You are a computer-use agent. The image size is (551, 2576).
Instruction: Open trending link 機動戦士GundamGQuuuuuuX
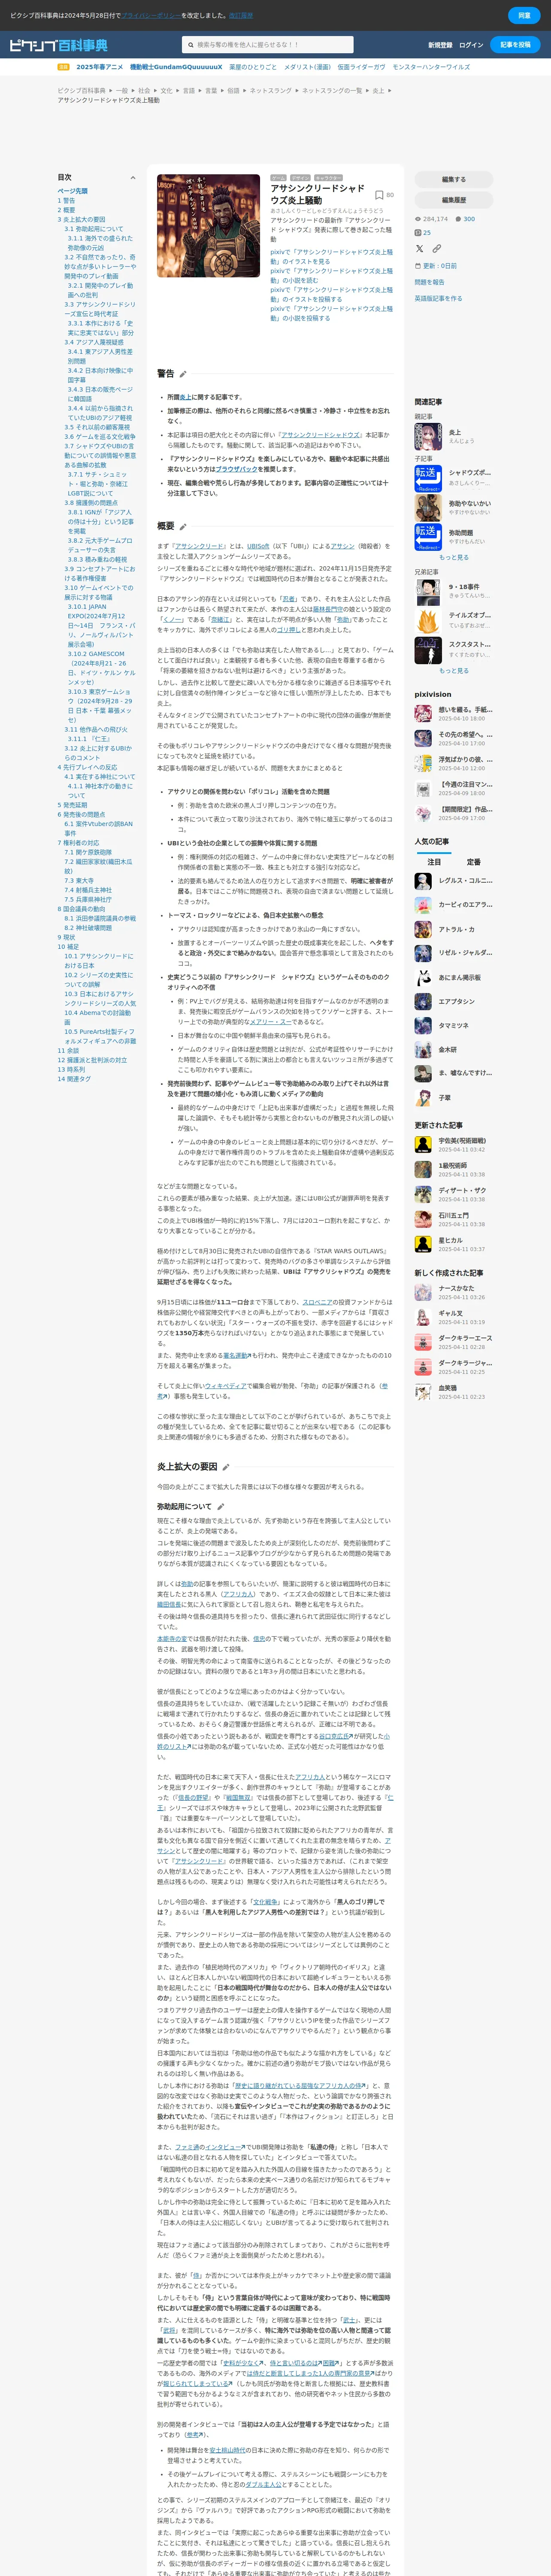tap(176, 67)
